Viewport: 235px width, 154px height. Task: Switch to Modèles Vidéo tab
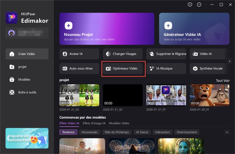point(119,123)
